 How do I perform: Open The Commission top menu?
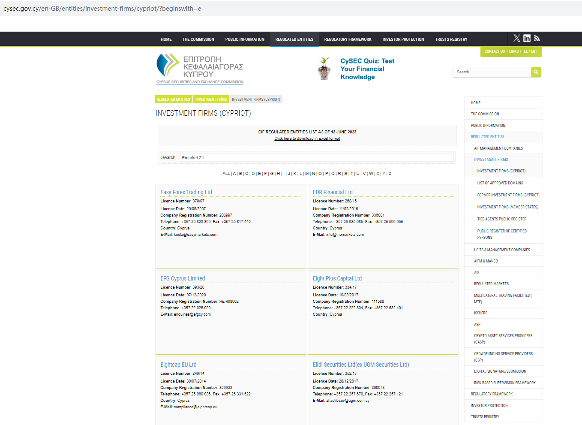click(x=198, y=39)
